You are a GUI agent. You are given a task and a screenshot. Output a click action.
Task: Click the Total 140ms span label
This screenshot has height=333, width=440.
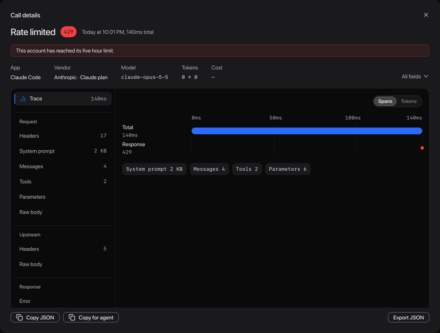tap(130, 131)
